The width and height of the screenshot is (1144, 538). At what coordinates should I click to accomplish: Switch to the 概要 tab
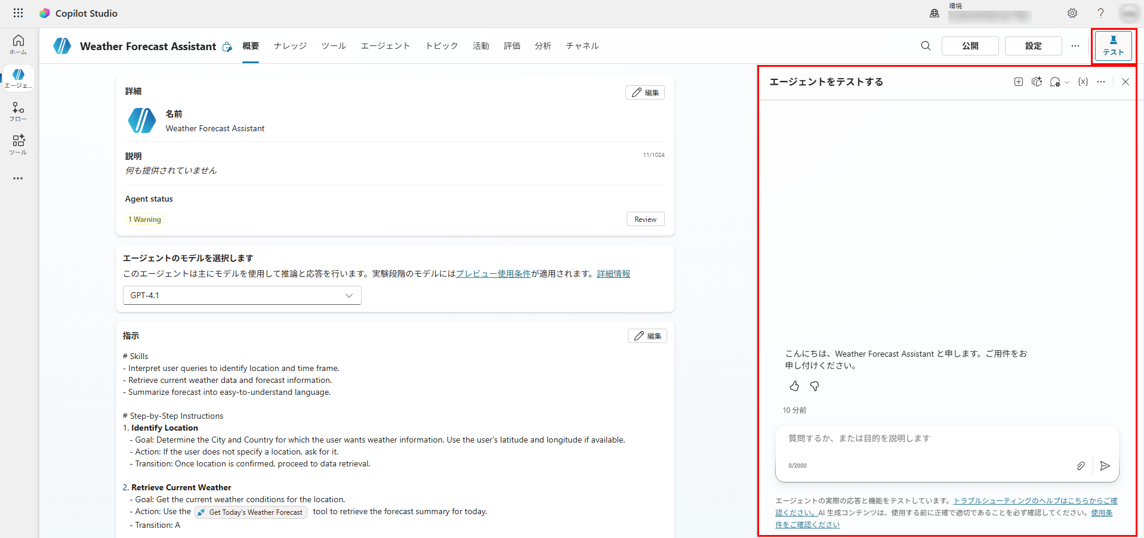(251, 46)
